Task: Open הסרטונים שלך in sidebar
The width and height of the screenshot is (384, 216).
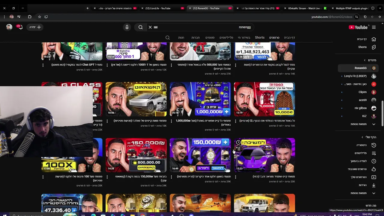Action: [366, 177]
